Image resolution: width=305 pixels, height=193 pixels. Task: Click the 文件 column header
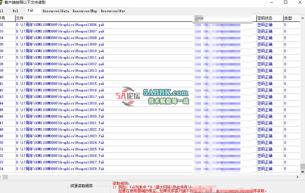pos(104,18)
